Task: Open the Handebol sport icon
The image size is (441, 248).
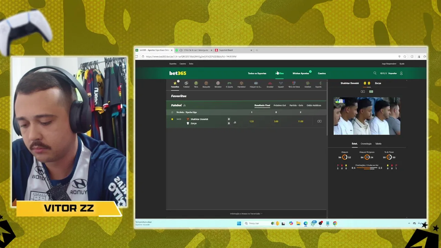Action: (242, 83)
